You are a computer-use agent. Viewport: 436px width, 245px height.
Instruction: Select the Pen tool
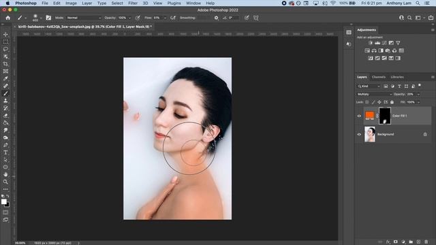coord(5,145)
